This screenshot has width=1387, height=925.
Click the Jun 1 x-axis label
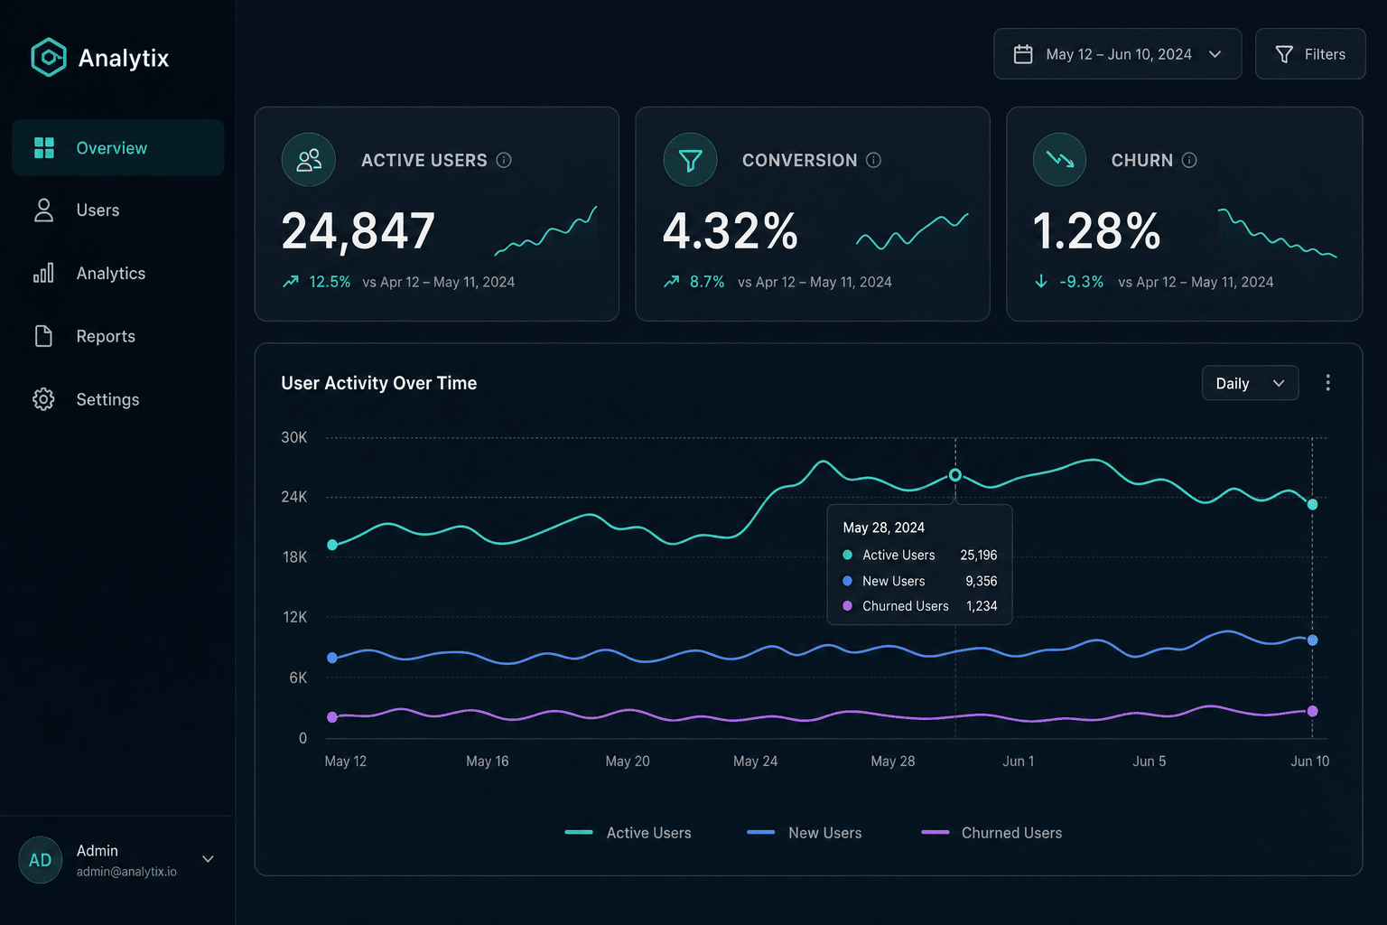coord(1019,761)
